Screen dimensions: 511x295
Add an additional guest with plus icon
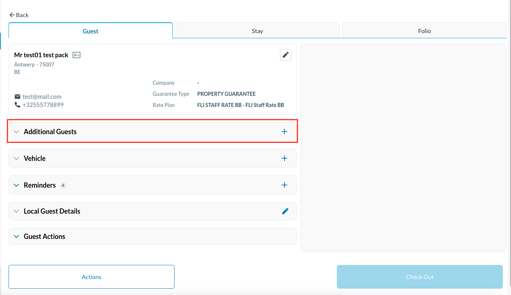click(284, 132)
